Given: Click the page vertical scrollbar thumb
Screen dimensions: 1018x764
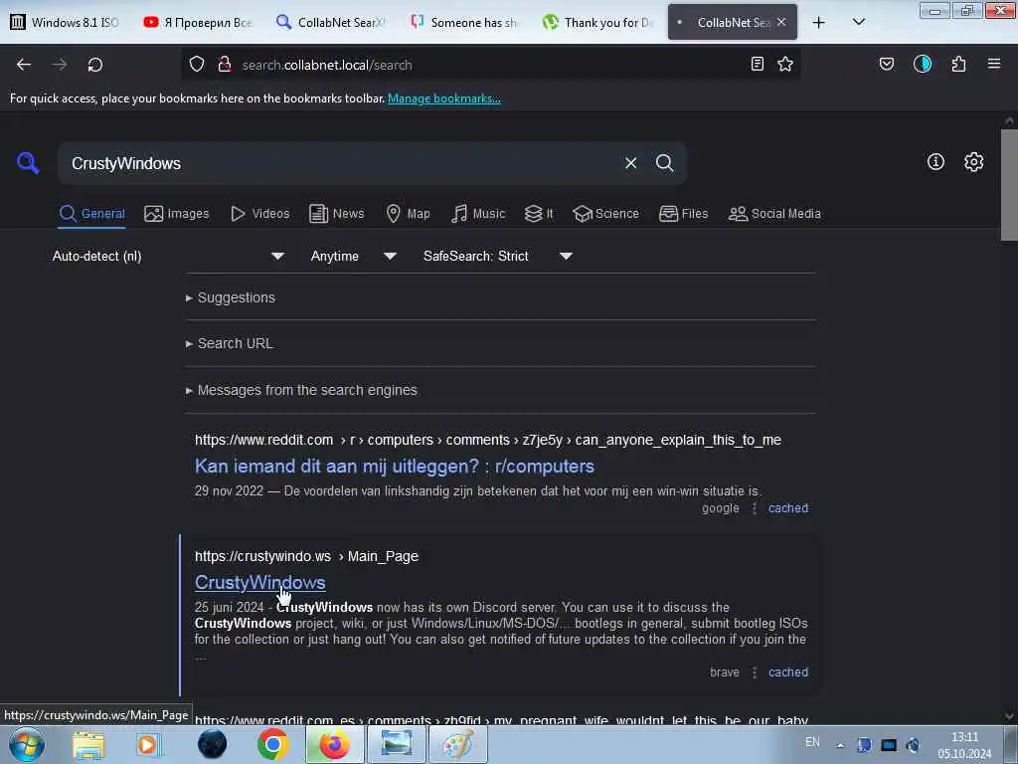Looking at the screenshot, I should [1009, 185].
